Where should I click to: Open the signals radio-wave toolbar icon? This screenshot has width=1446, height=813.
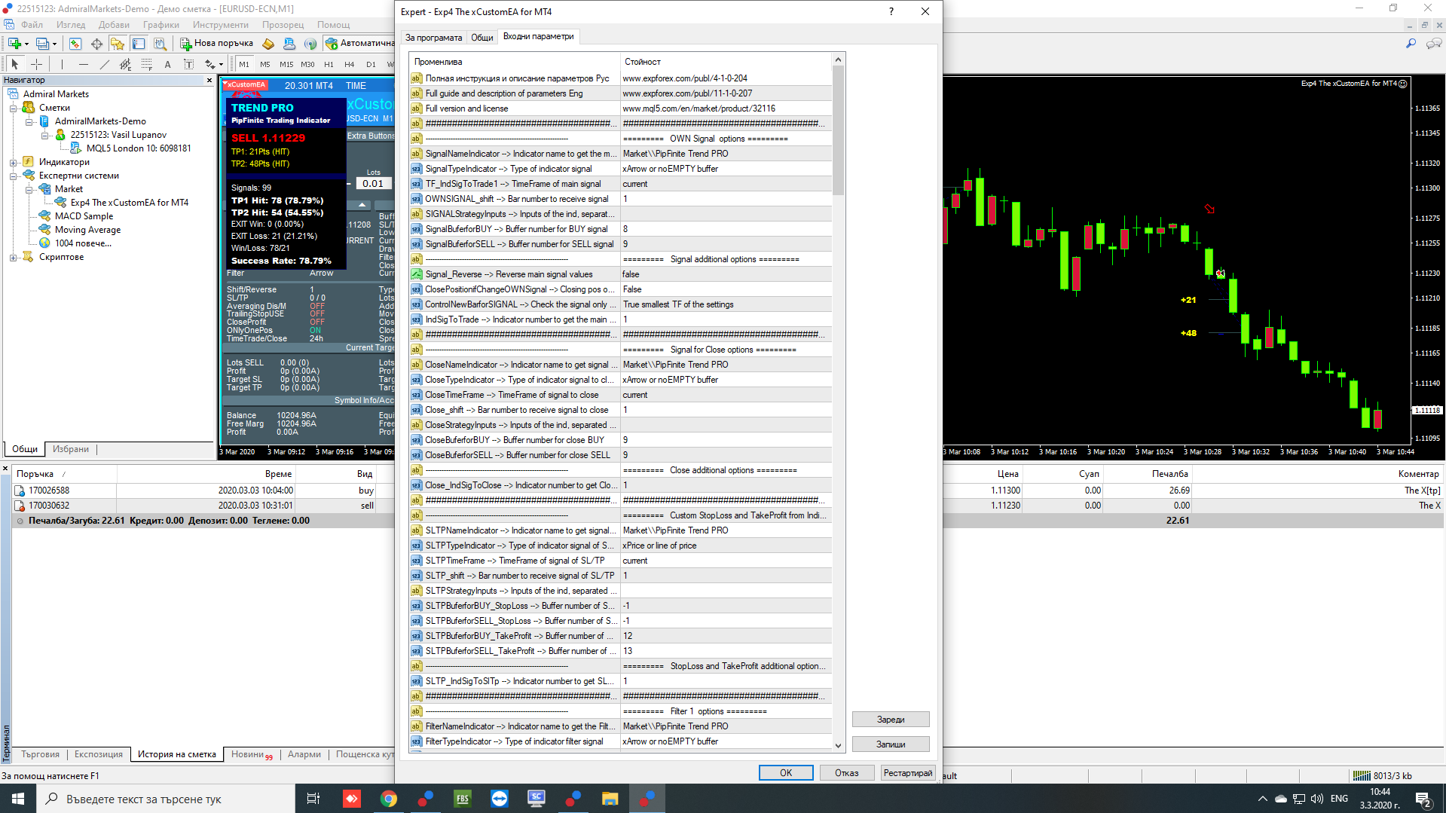[x=310, y=44]
